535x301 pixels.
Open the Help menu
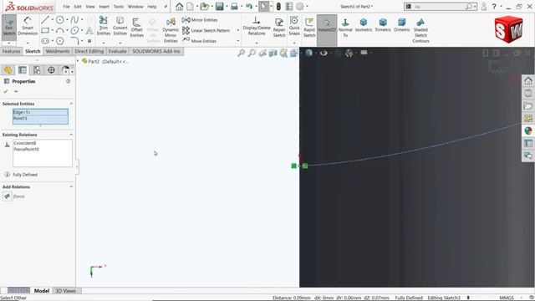(x=152, y=7)
